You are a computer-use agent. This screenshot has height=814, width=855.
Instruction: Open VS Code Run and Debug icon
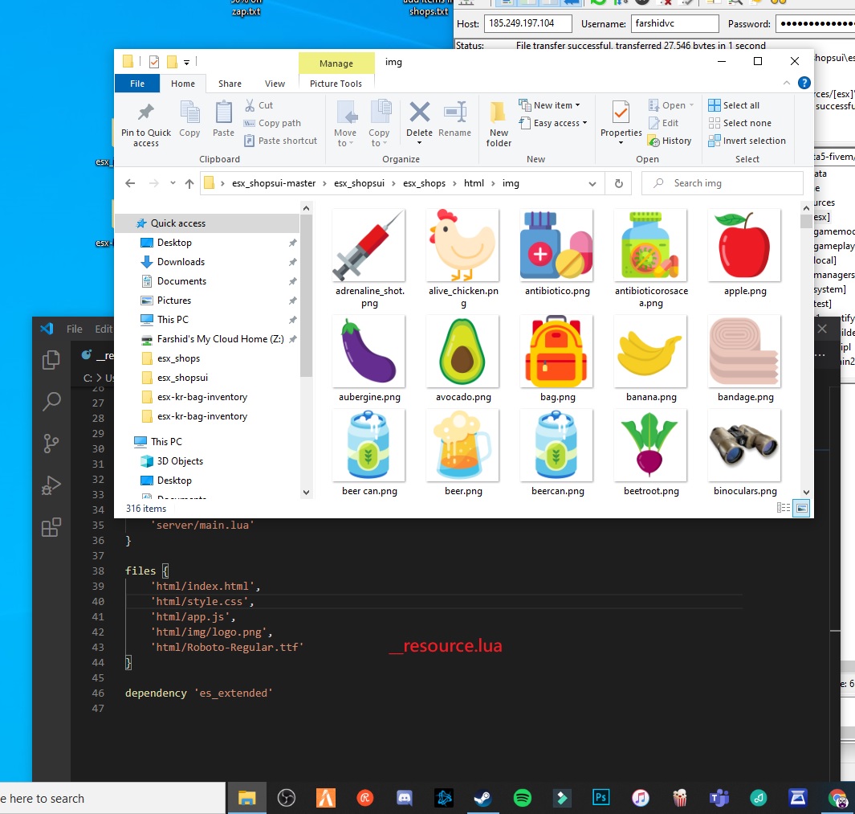coord(51,485)
